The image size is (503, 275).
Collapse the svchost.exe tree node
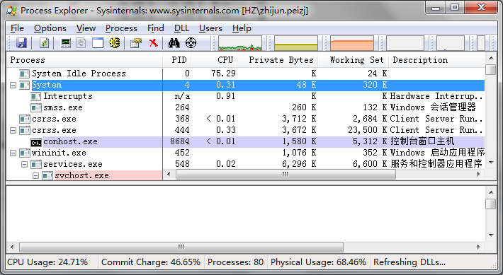tap(36, 175)
